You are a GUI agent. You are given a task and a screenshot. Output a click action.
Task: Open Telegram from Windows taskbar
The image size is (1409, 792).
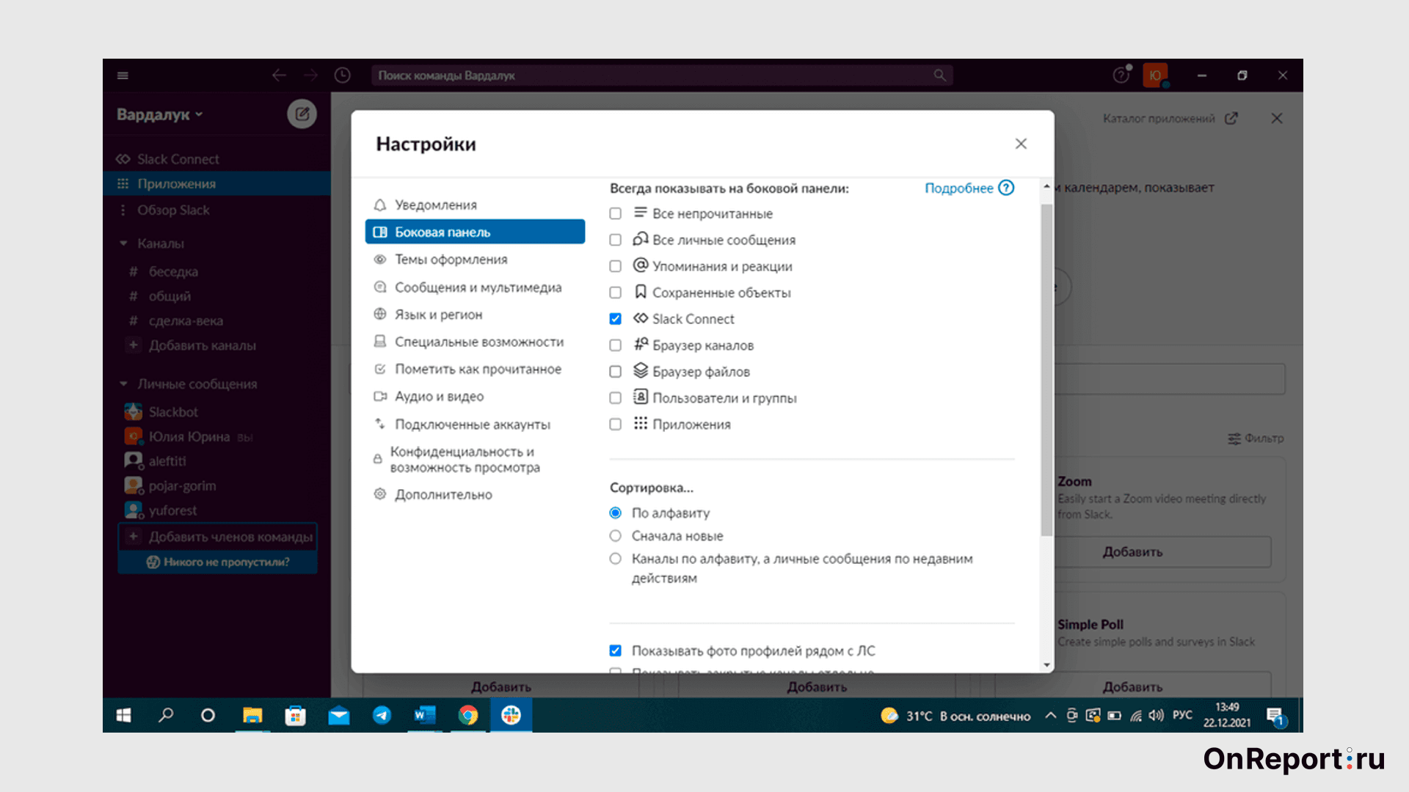click(382, 715)
